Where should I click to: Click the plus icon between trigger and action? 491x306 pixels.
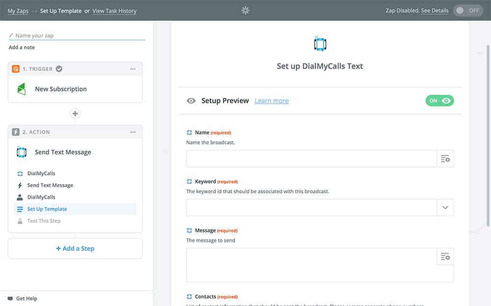(x=75, y=114)
